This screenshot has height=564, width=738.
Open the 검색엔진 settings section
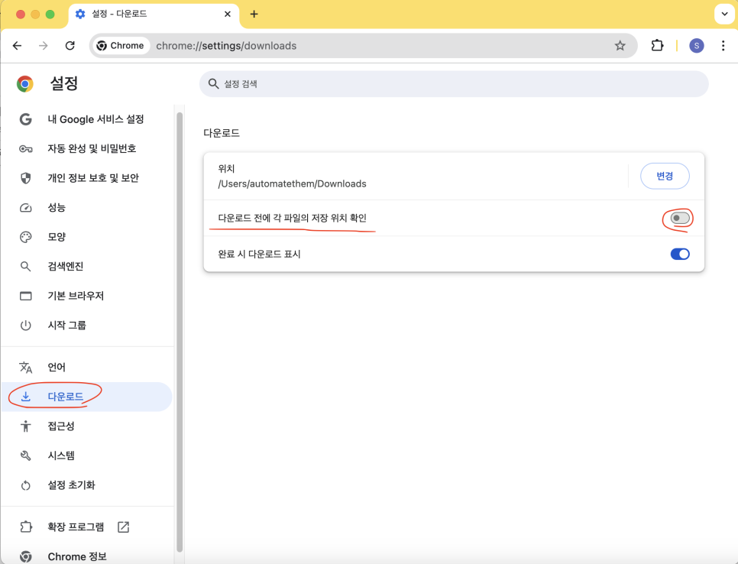(x=65, y=266)
